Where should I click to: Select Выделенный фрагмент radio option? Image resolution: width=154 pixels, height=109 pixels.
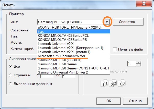tap(10, 84)
